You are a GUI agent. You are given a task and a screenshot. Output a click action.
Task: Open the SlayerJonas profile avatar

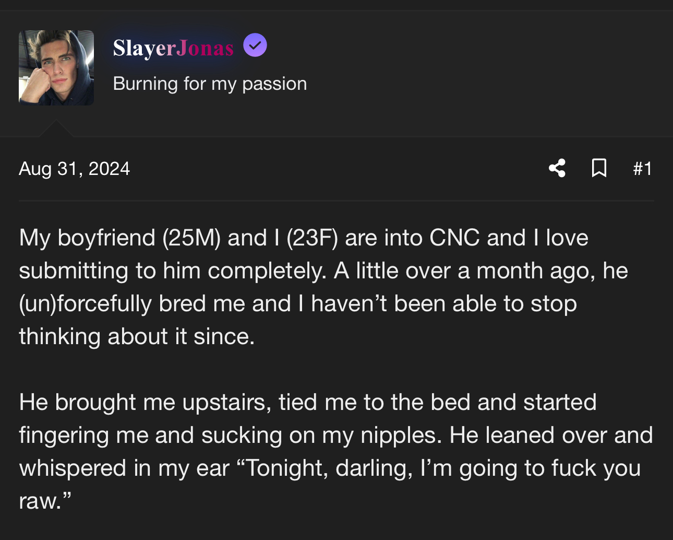[56, 68]
